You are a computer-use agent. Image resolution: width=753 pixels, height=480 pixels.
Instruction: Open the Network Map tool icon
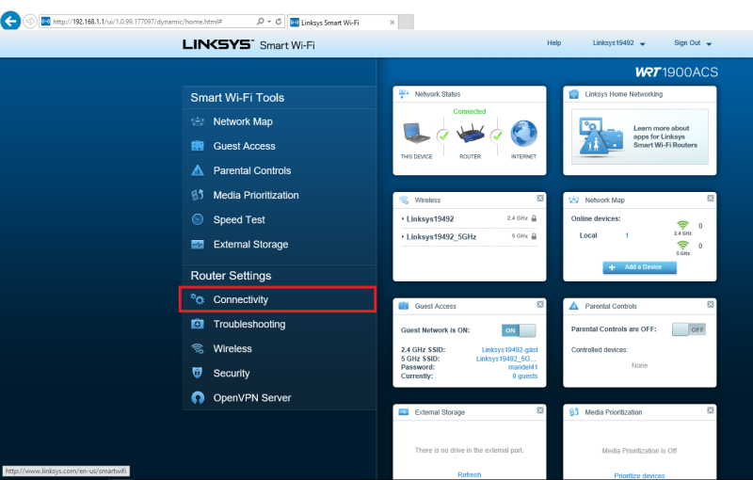198,122
